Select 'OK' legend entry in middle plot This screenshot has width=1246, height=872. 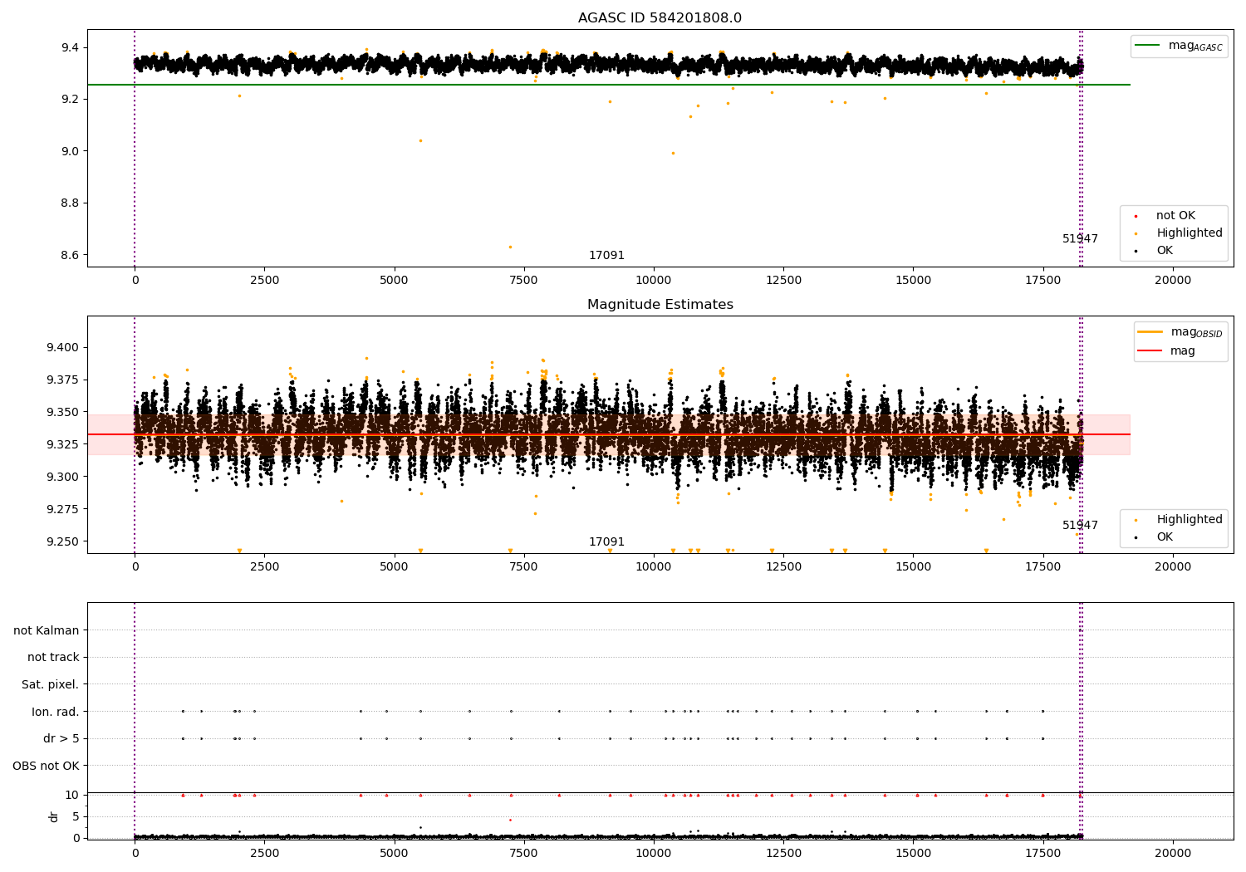1165,537
